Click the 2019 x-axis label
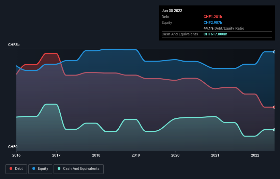 pos(136,155)
